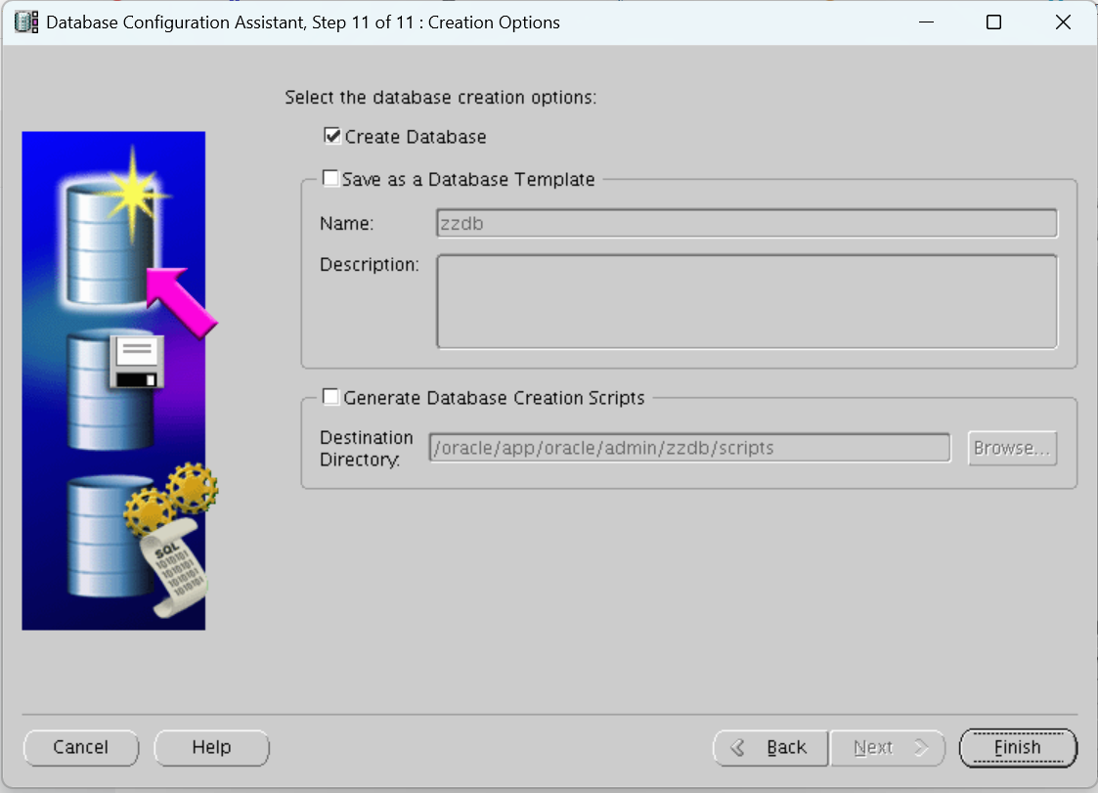Click the Name input showing zzdb
This screenshot has height=793, width=1098.
(746, 223)
